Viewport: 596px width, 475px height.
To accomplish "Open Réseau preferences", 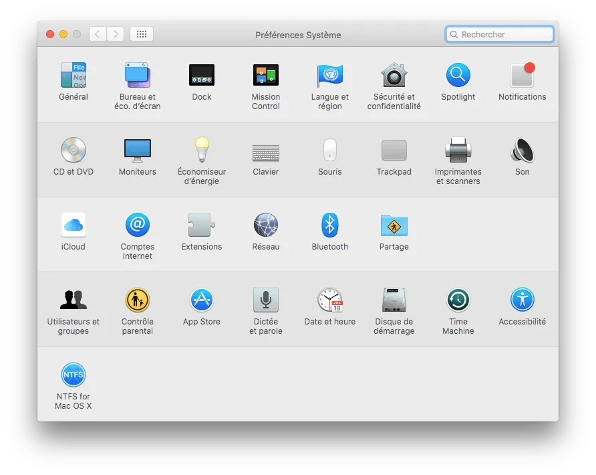I will 265,224.
